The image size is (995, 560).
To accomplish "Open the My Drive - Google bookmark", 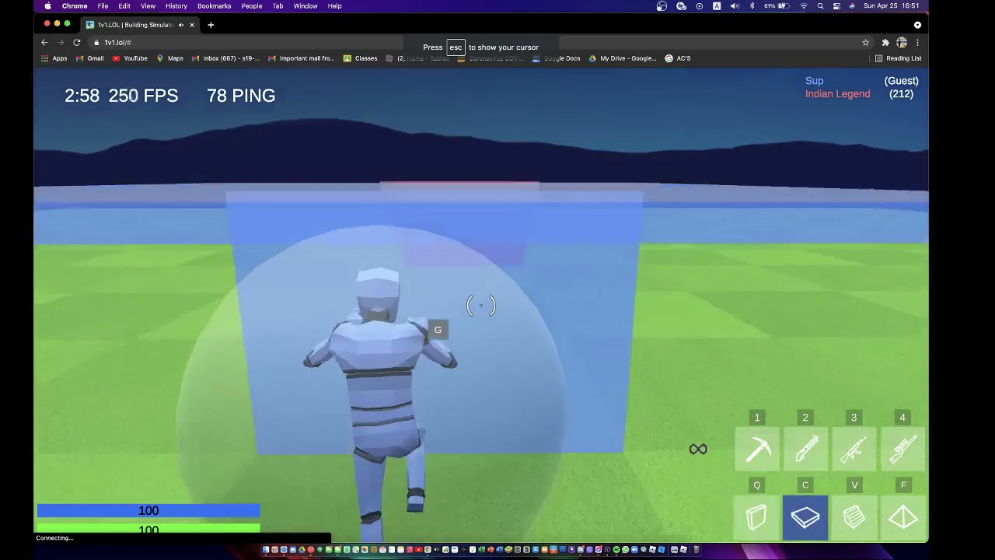I will [x=622, y=58].
